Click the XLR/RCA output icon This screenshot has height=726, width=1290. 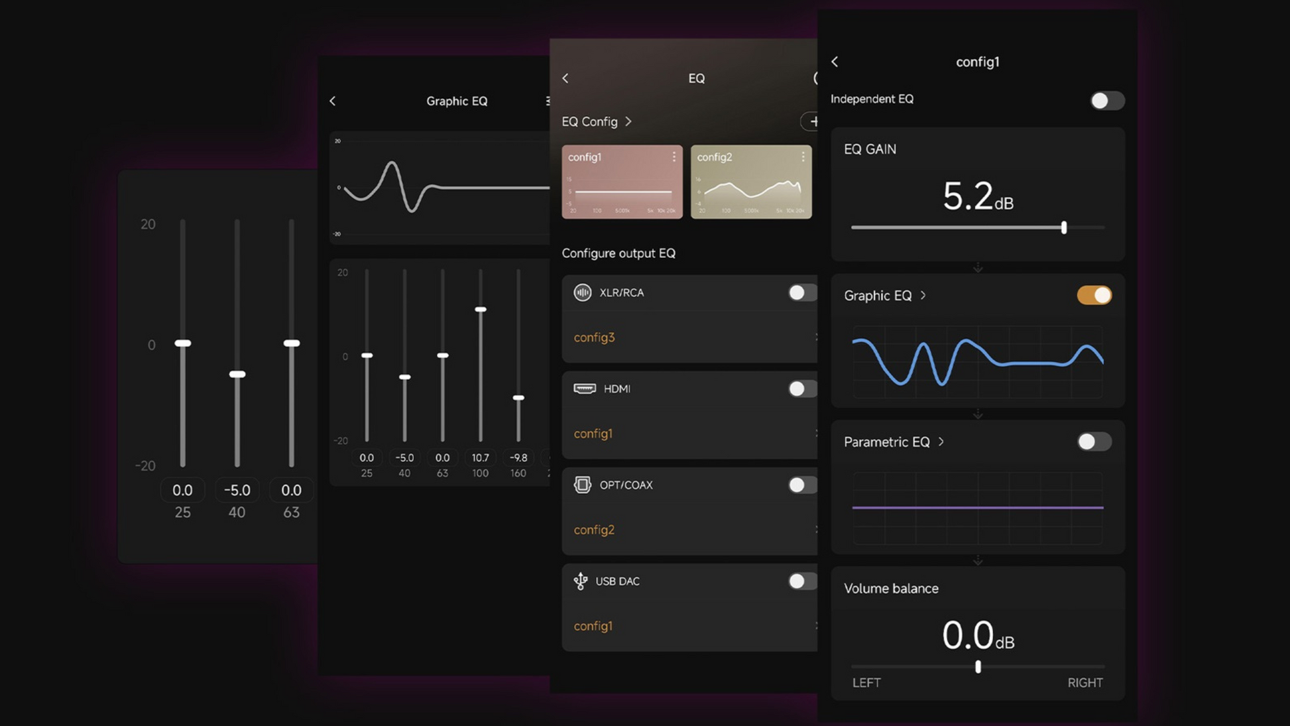(582, 292)
